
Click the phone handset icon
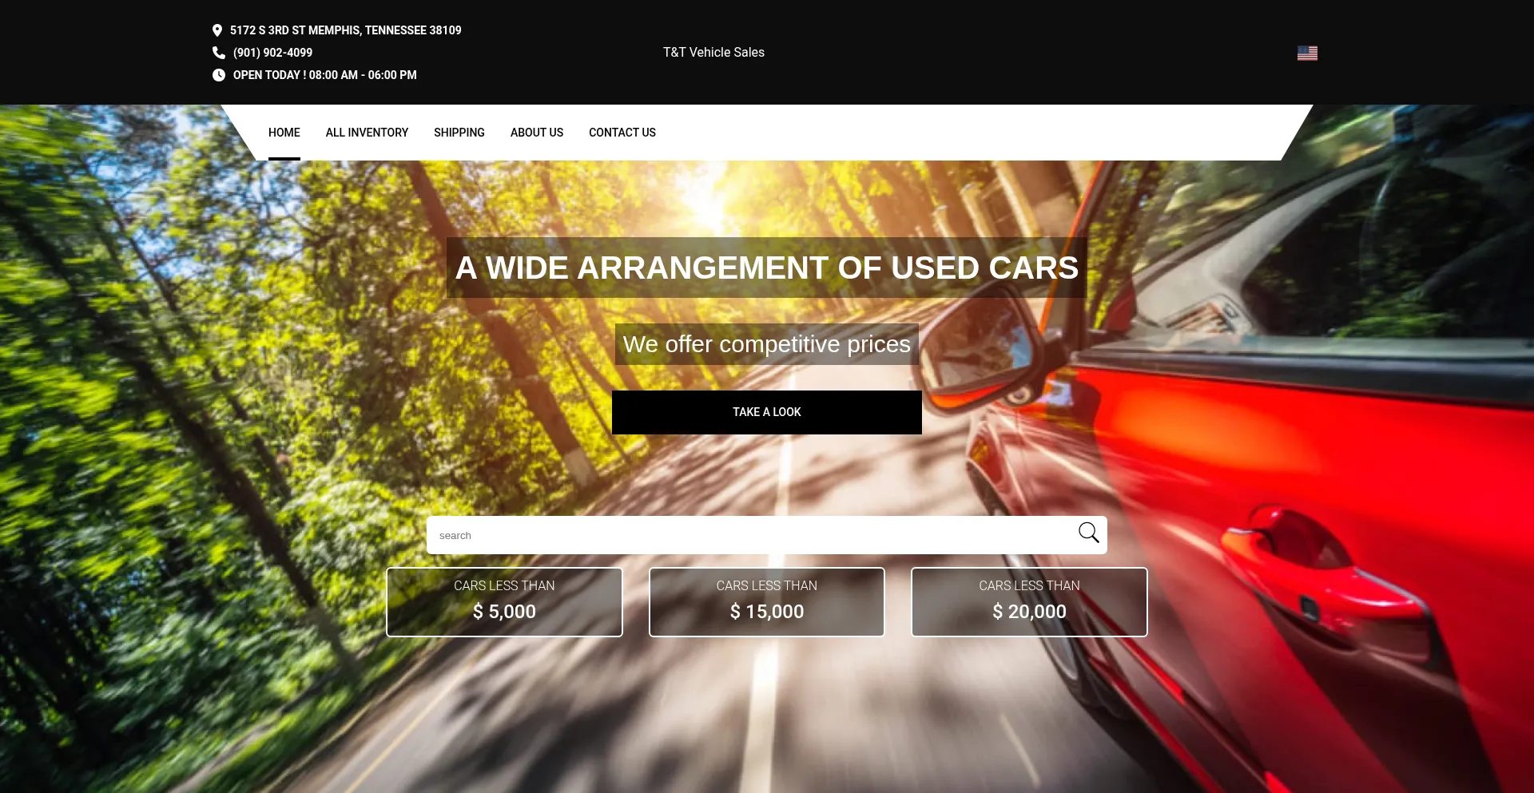click(x=218, y=53)
